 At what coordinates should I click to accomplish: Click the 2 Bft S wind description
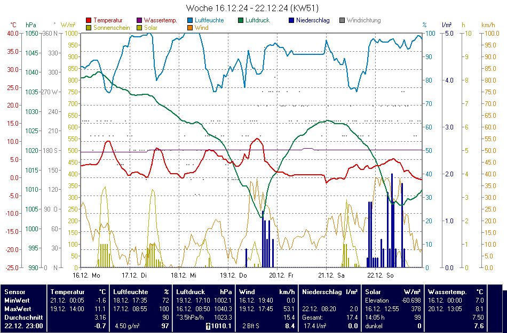click(x=251, y=326)
